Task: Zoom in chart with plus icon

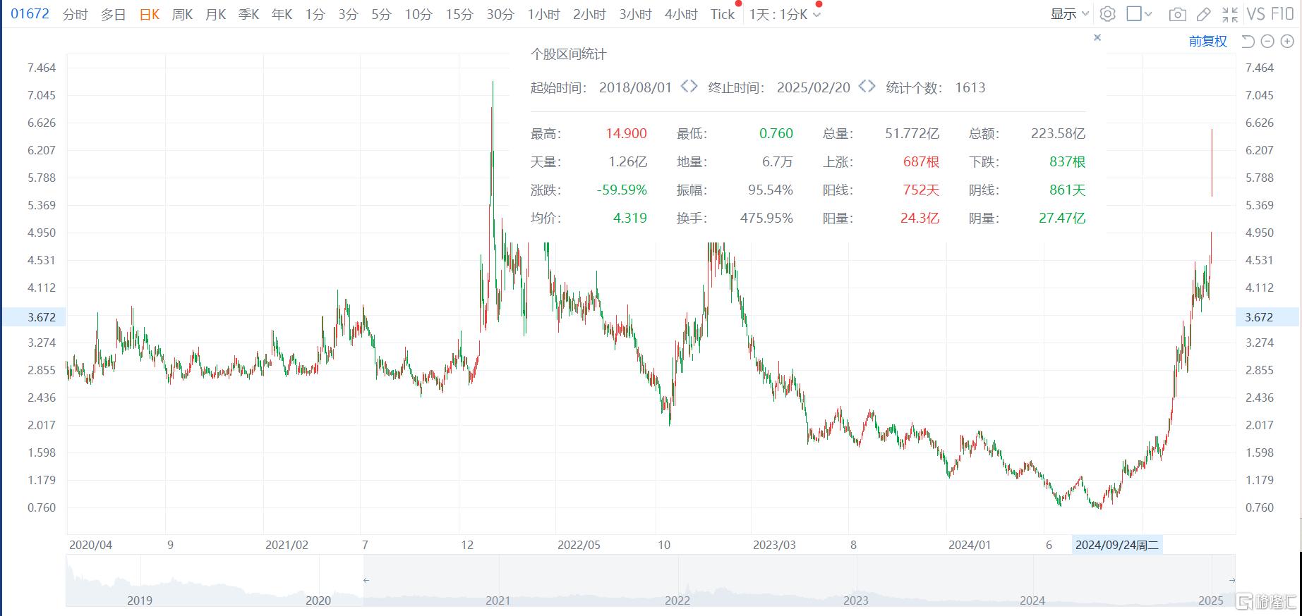Action: pos(1287,42)
